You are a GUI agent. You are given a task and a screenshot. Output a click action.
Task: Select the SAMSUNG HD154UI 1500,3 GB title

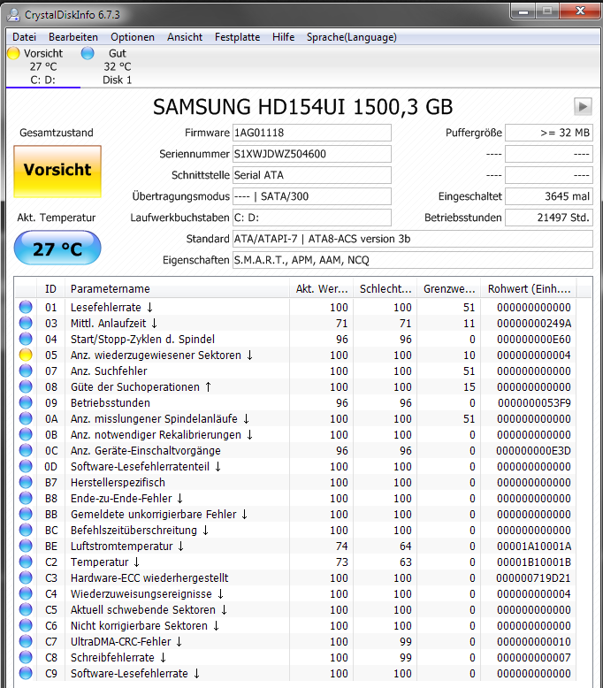click(x=302, y=107)
